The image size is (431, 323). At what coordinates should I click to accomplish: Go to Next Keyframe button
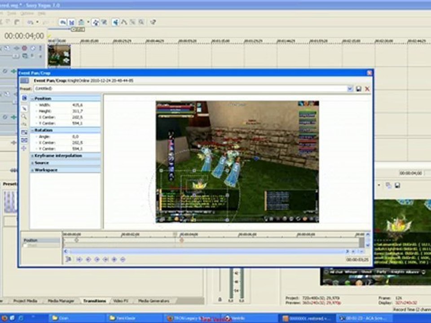pyautogui.click(x=97, y=259)
